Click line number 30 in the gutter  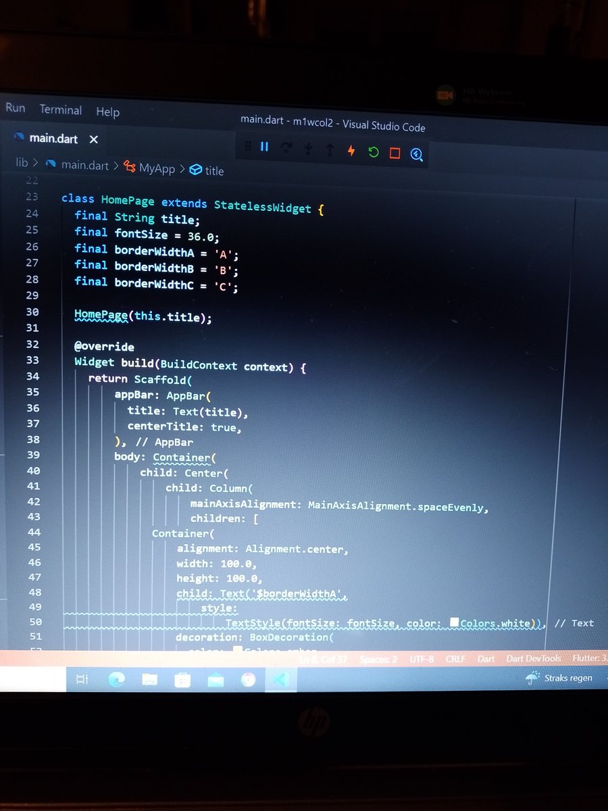click(x=32, y=312)
